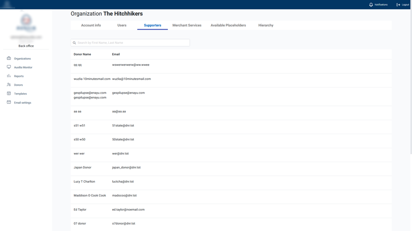This screenshot has height=231, width=412.
Task: Click the Notifications bell icon
Action: 371,4
